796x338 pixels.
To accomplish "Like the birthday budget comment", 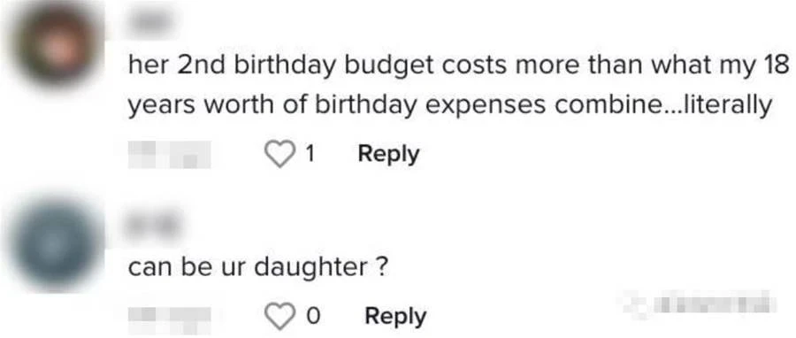I will click(280, 154).
